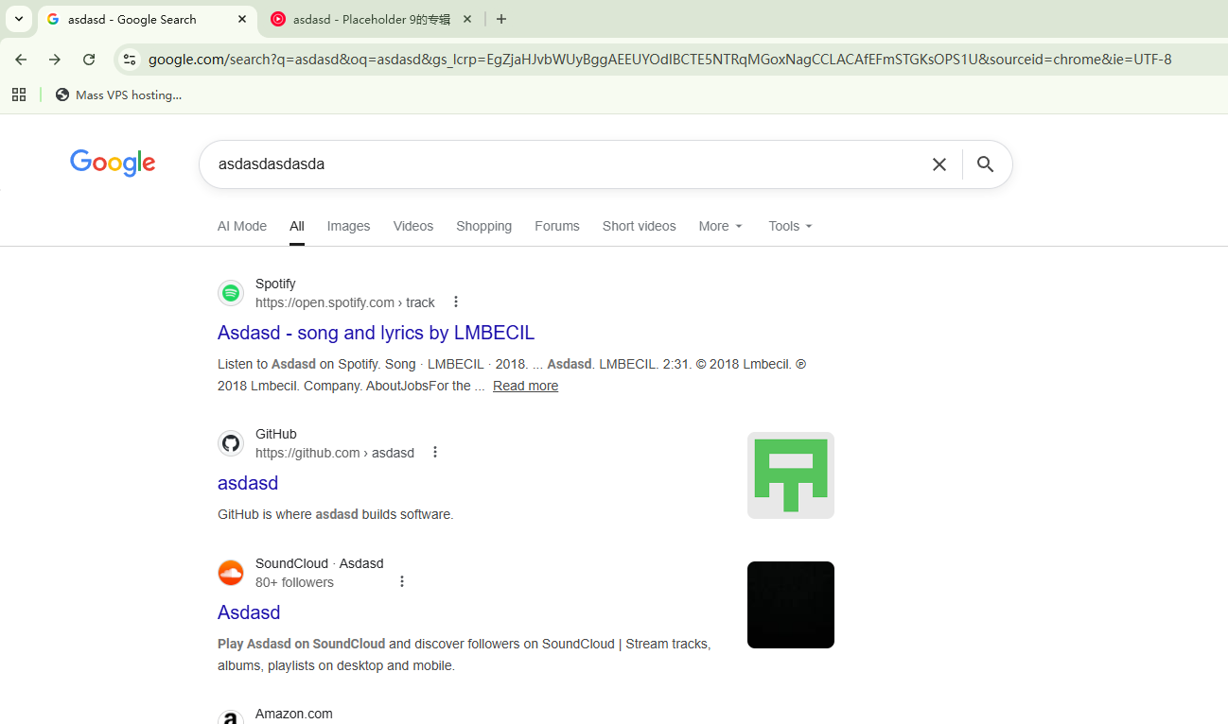Click the green GitHub avatar thumbnail
Viewport: 1228px width, 724px height.
click(790, 475)
